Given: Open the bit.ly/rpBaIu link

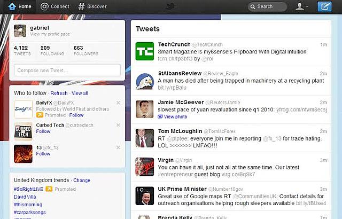Looking at the screenshot, I should tap(172, 88).
